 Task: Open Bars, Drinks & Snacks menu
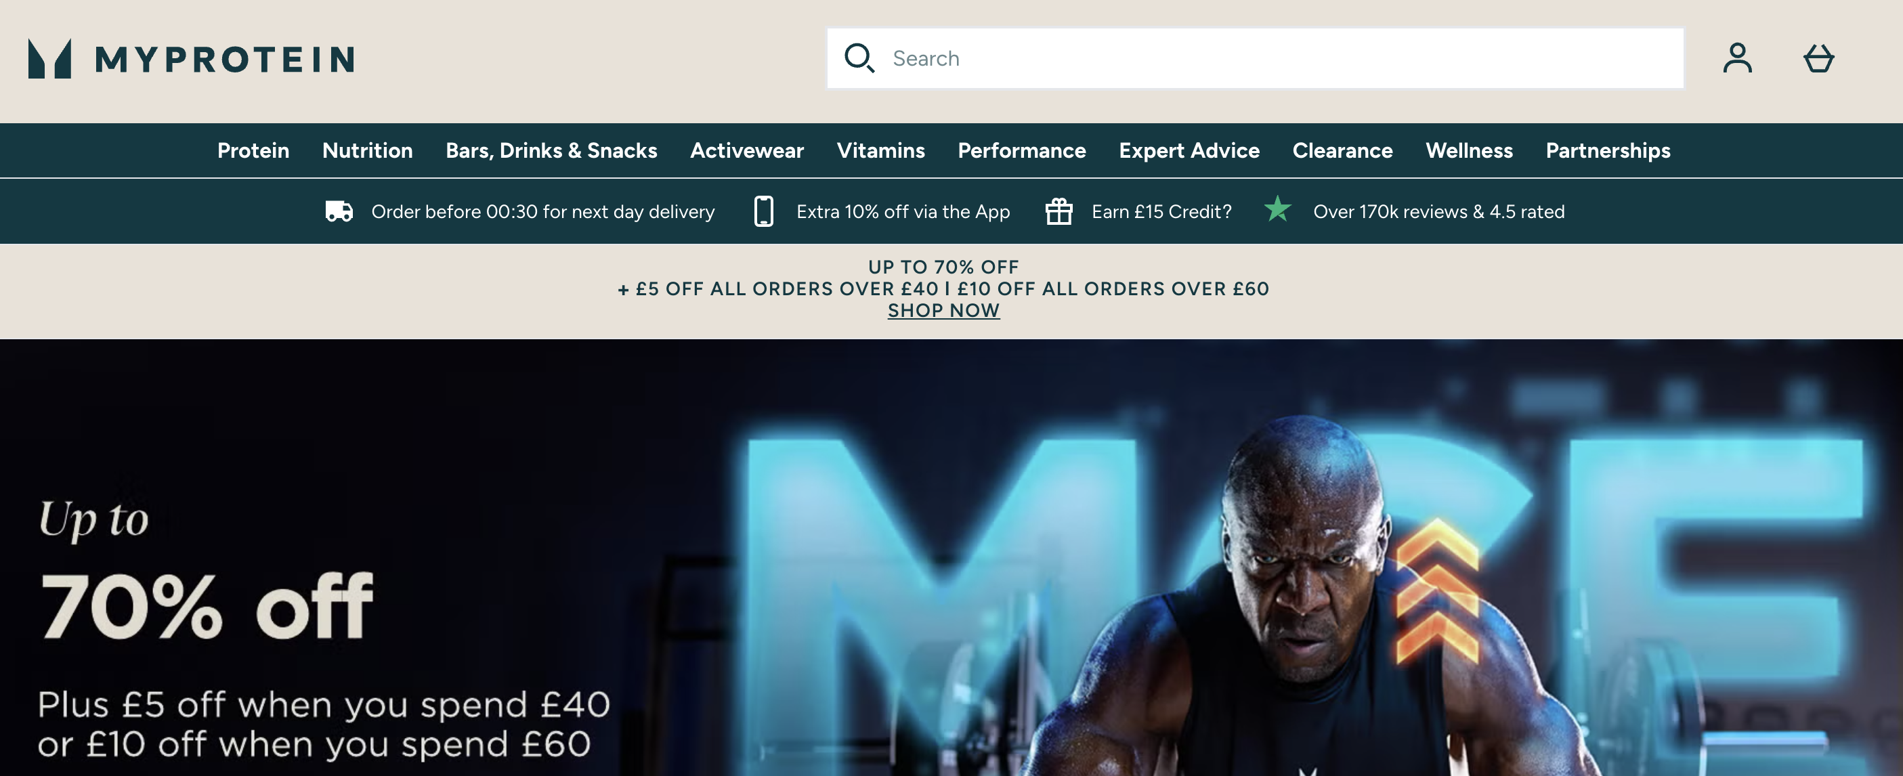point(551,150)
